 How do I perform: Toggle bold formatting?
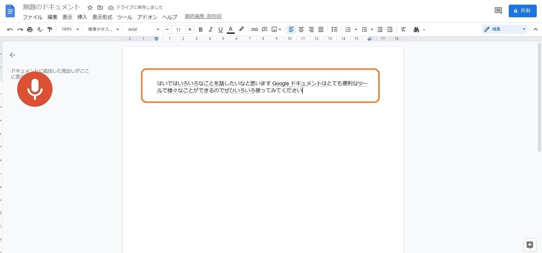[201, 29]
